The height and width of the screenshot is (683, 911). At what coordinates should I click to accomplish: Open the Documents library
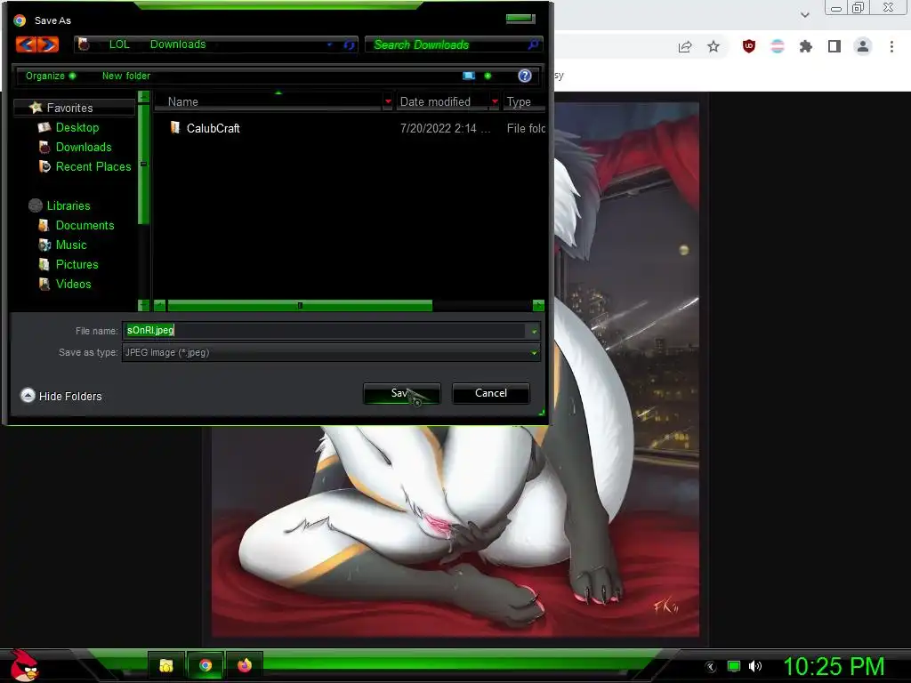[x=85, y=225]
